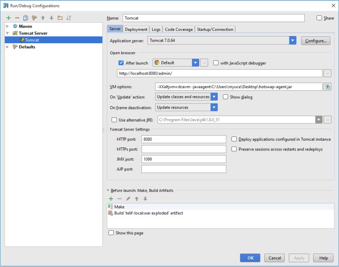Image resolution: width=339 pixels, height=267 pixels.
Task: Click the Cancel button
Action: tap(275, 258)
